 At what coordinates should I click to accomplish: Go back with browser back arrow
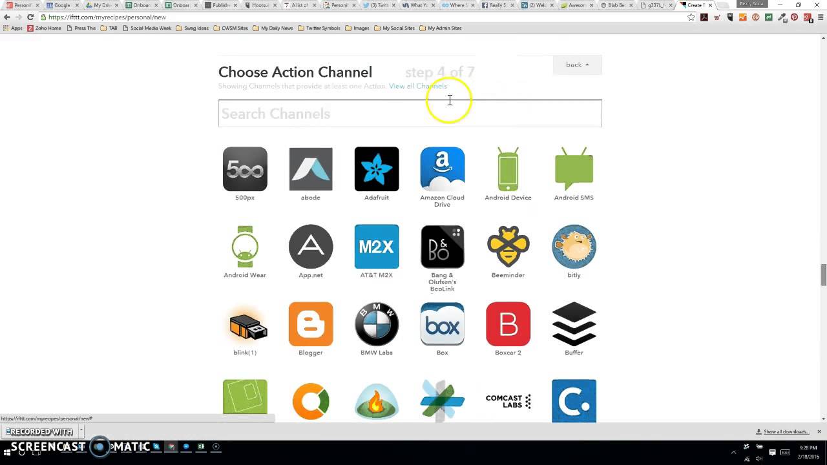pyautogui.click(x=7, y=17)
